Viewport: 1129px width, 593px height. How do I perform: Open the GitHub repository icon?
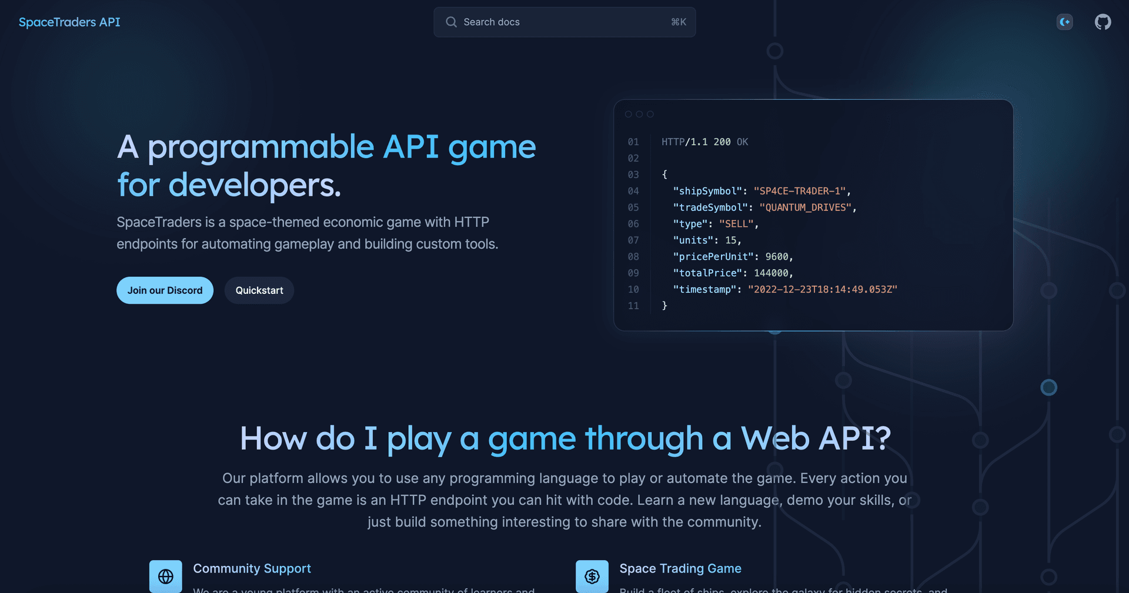1103,22
